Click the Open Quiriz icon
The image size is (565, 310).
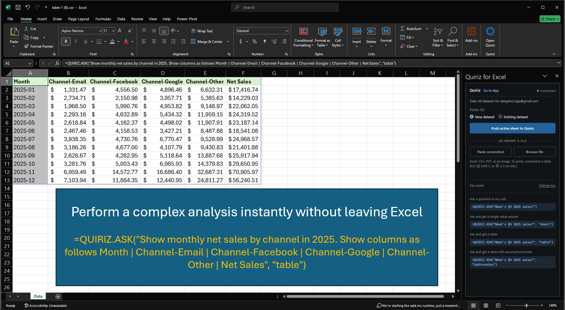click(490, 31)
